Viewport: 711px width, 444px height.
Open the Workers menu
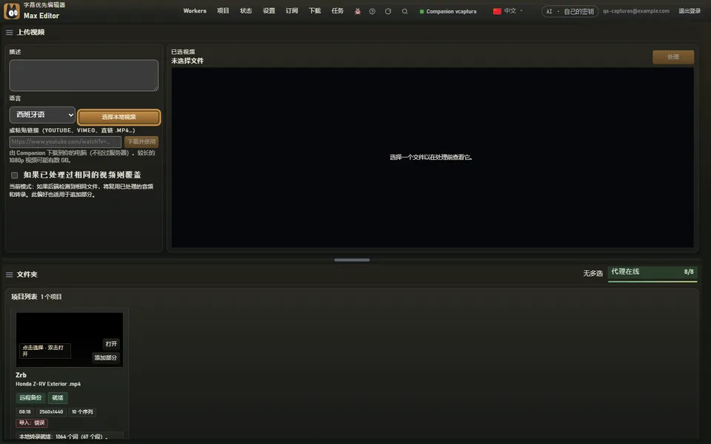coord(195,11)
